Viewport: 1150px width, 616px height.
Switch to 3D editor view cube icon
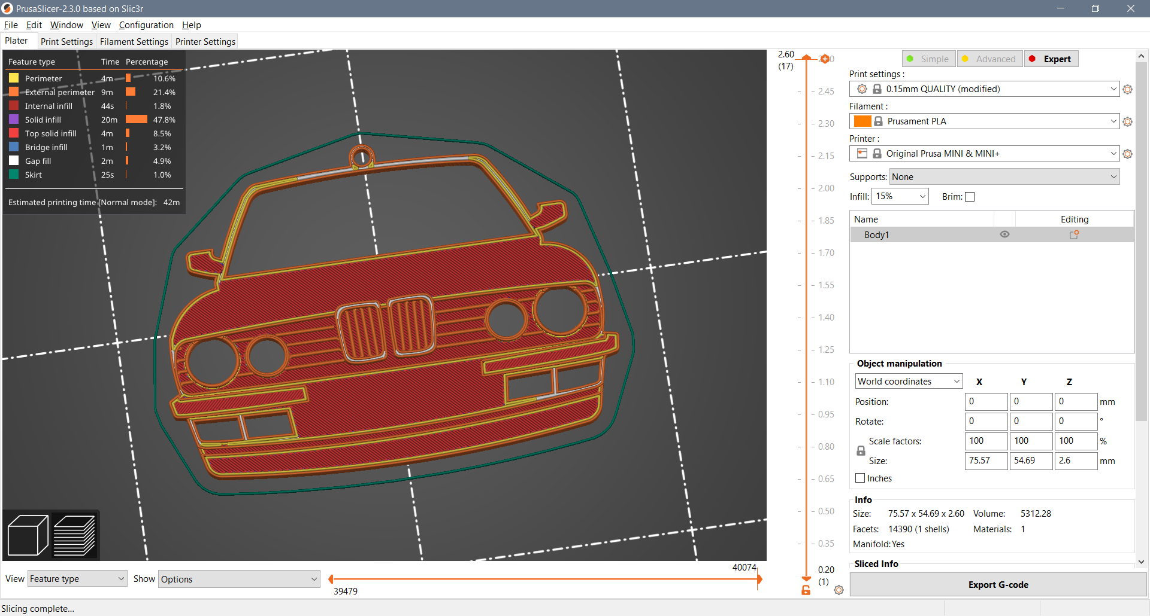pos(28,535)
